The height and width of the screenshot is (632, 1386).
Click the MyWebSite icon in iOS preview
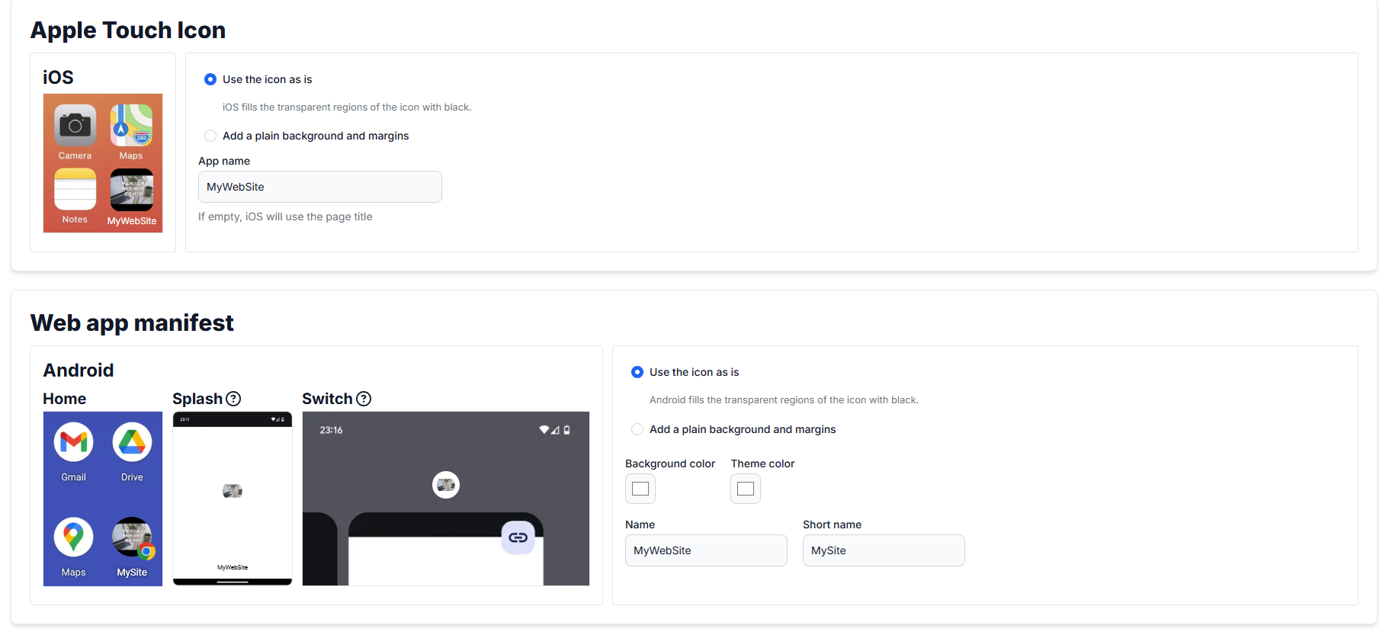click(131, 189)
